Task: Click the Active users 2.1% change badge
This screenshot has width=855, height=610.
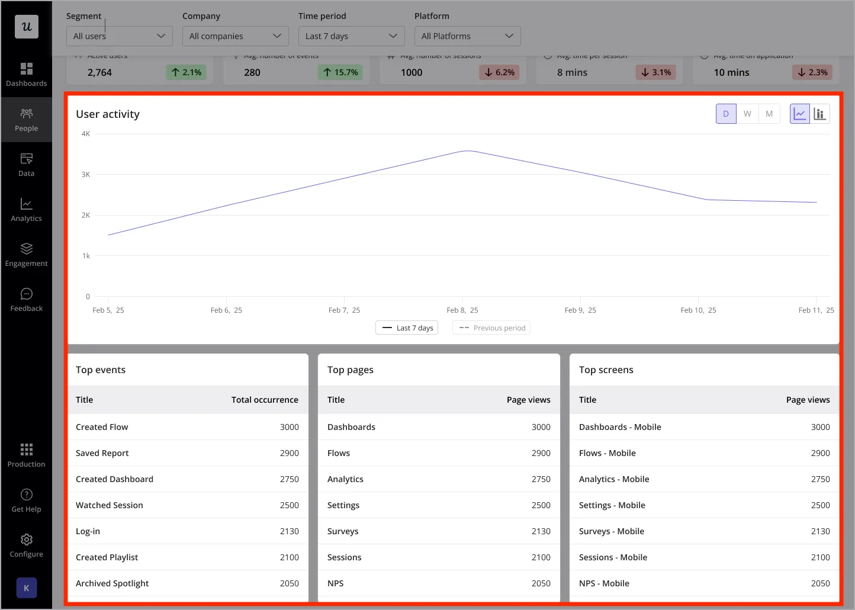Action: tap(186, 72)
